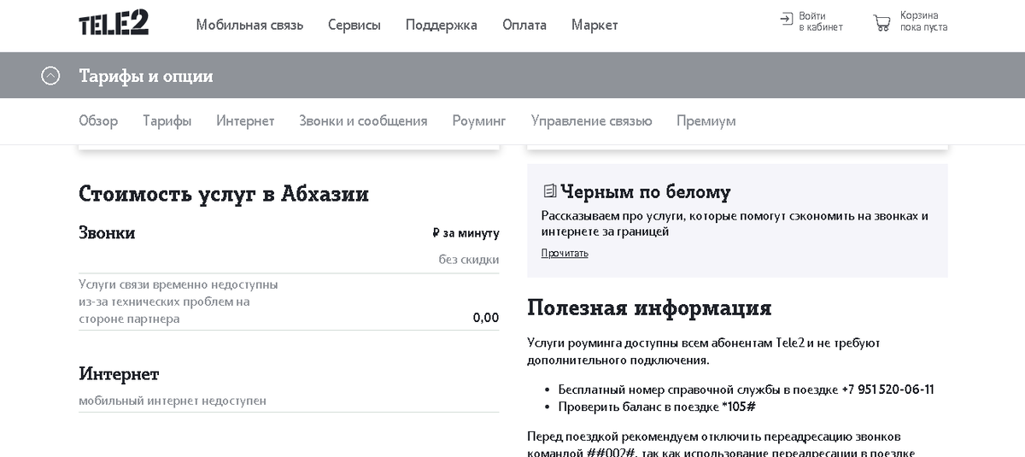Click Услуги роуминга доступны всем абонентам paragraph
The width and height of the screenshot is (1025, 457).
coord(704,351)
